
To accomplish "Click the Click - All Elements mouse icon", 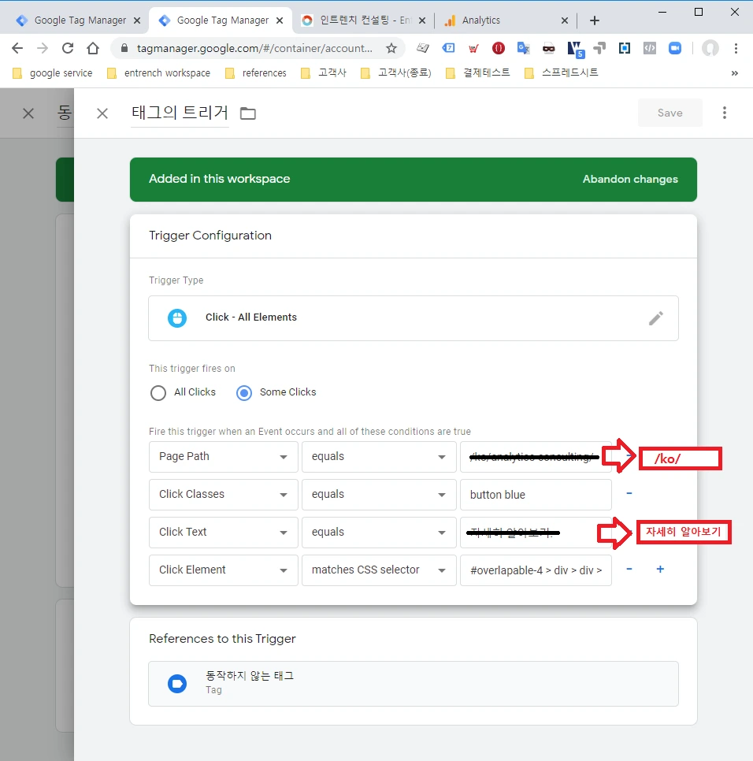I will tap(177, 318).
